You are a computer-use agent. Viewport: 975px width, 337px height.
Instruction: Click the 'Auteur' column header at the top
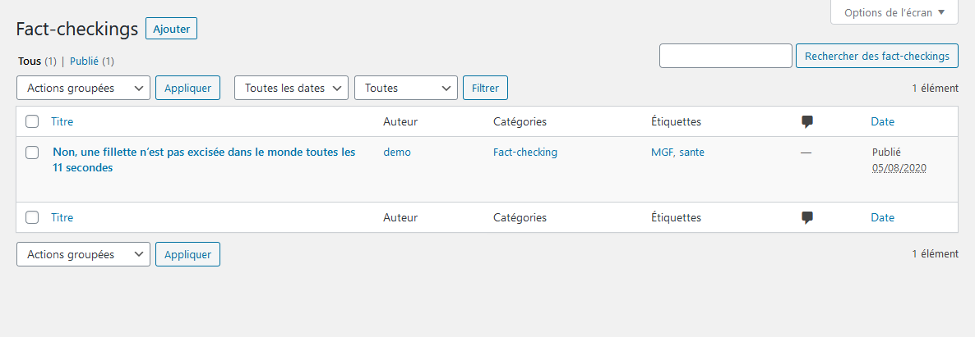400,121
